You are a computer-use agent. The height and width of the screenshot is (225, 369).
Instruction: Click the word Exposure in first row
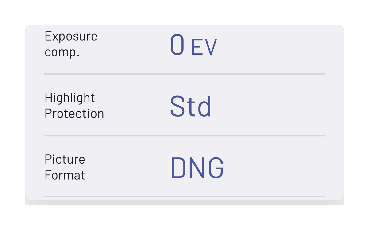[71, 36]
